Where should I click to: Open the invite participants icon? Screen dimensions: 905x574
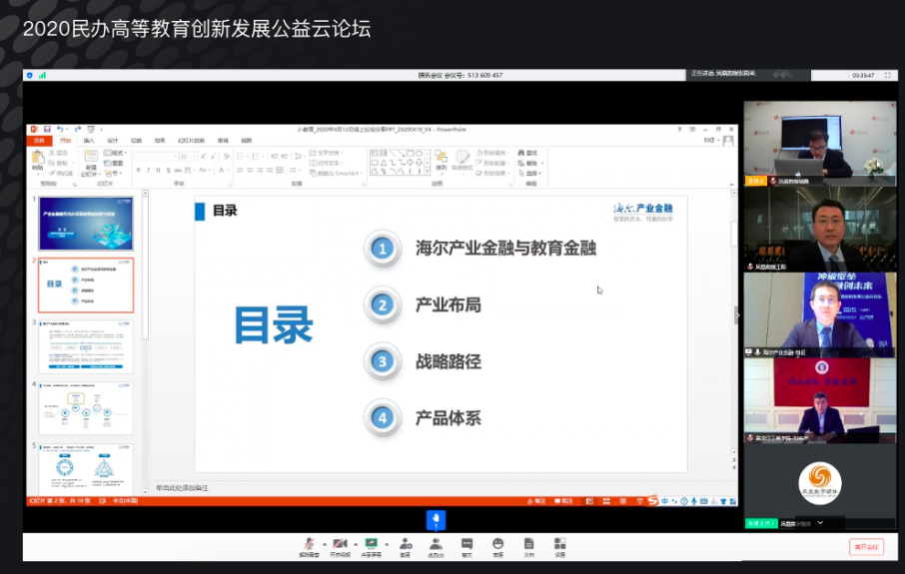[405, 545]
